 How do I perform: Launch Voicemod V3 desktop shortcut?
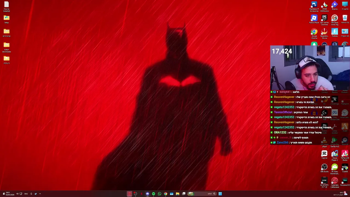click(x=345, y=182)
